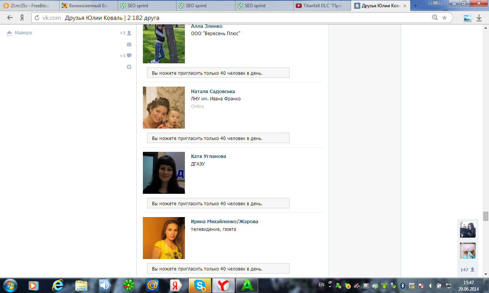Viewport: 489px width, 293px height.
Task: Click ДГАЭУ text under Катя Угланова
Action: [198, 164]
